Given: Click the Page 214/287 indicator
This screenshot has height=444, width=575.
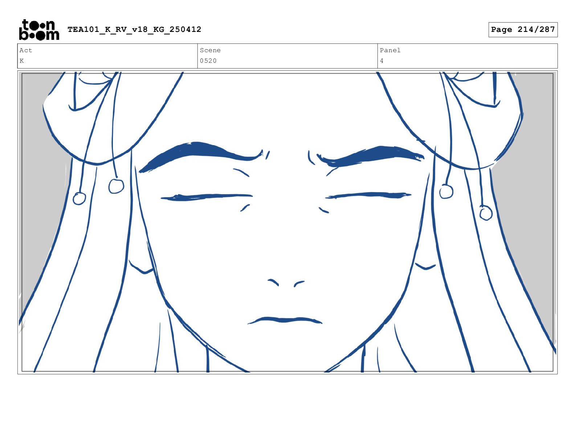Looking at the screenshot, I should click(x=523, y=29).
